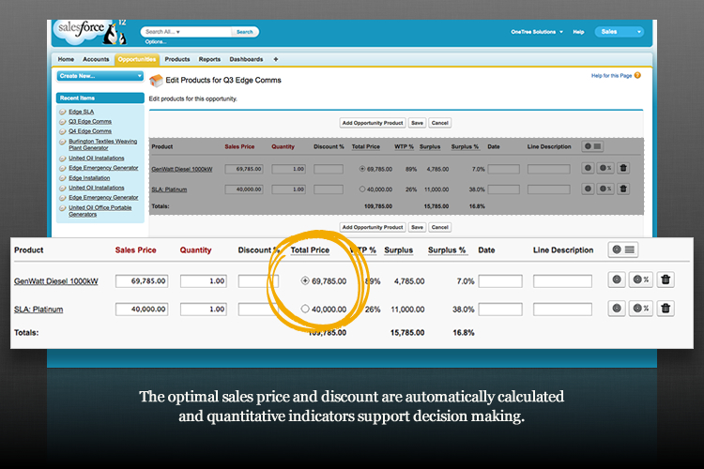The image size is (704, 469).
Task: Click Add Opportunity Product below the small table
Action: click(x=373, y=227)
